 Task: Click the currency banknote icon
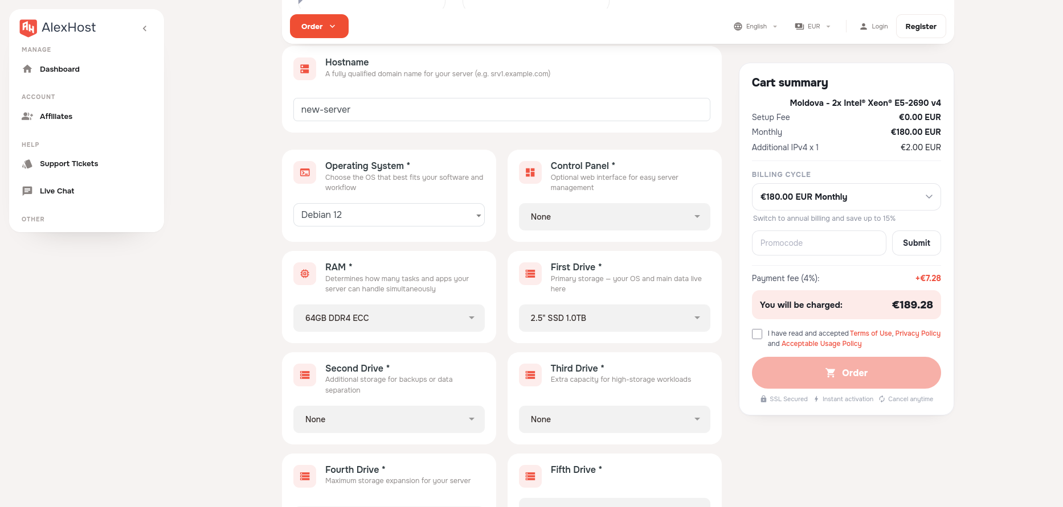[x=799, y=26]
